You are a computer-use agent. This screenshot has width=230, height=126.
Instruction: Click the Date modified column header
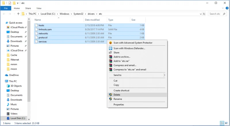(x=92, y=20)
